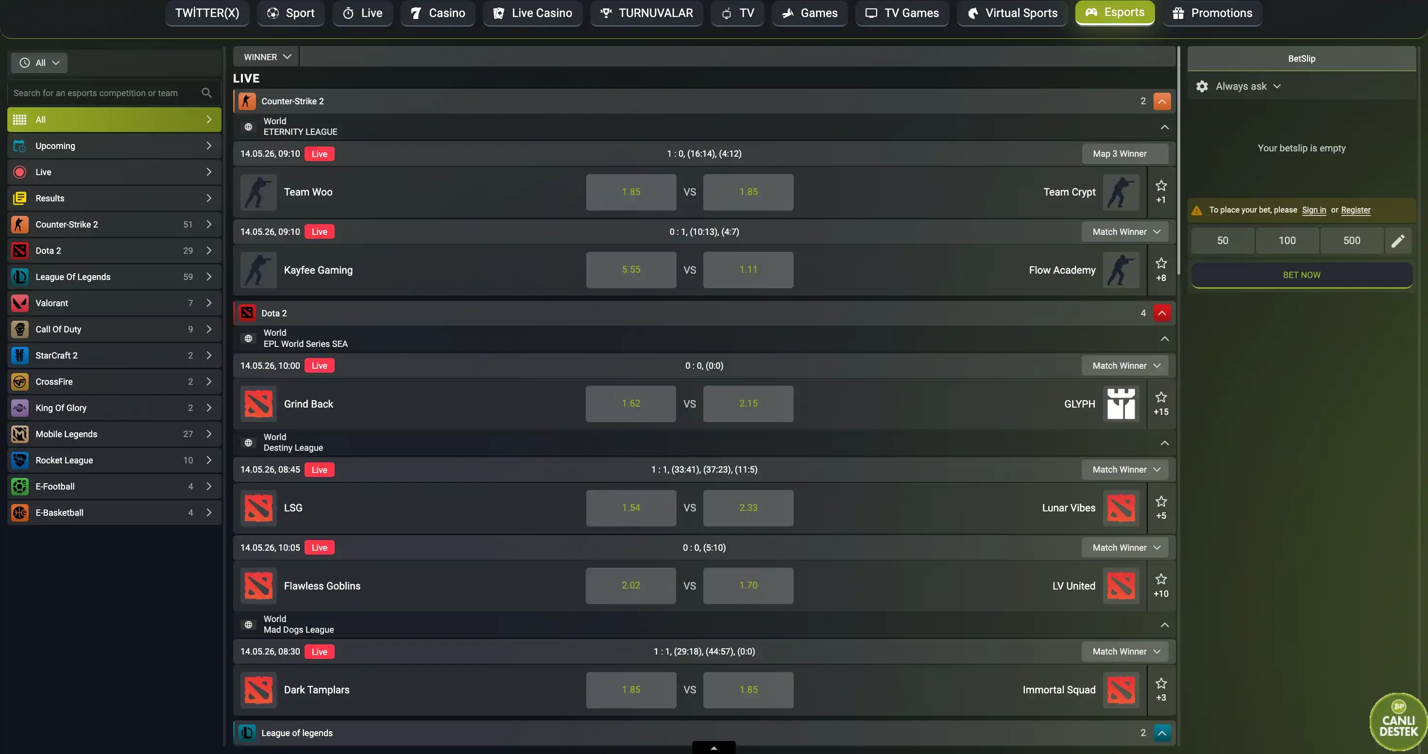Click the Rocket League sidebar icon
This screenshot has height=754, width=1428.
point(20,460)
